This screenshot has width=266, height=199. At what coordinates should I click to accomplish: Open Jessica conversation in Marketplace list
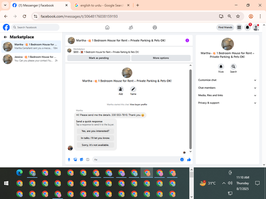[x=31, y=59]
